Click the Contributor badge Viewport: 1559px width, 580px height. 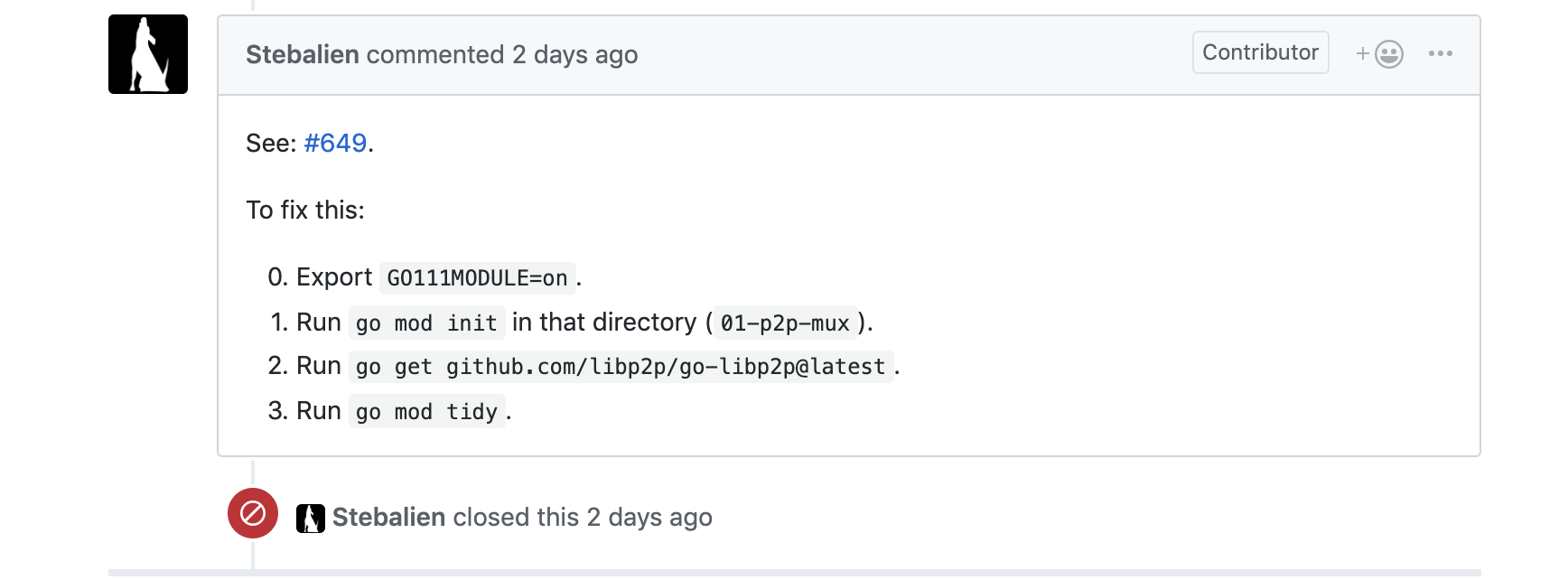tap(1260, 52)
